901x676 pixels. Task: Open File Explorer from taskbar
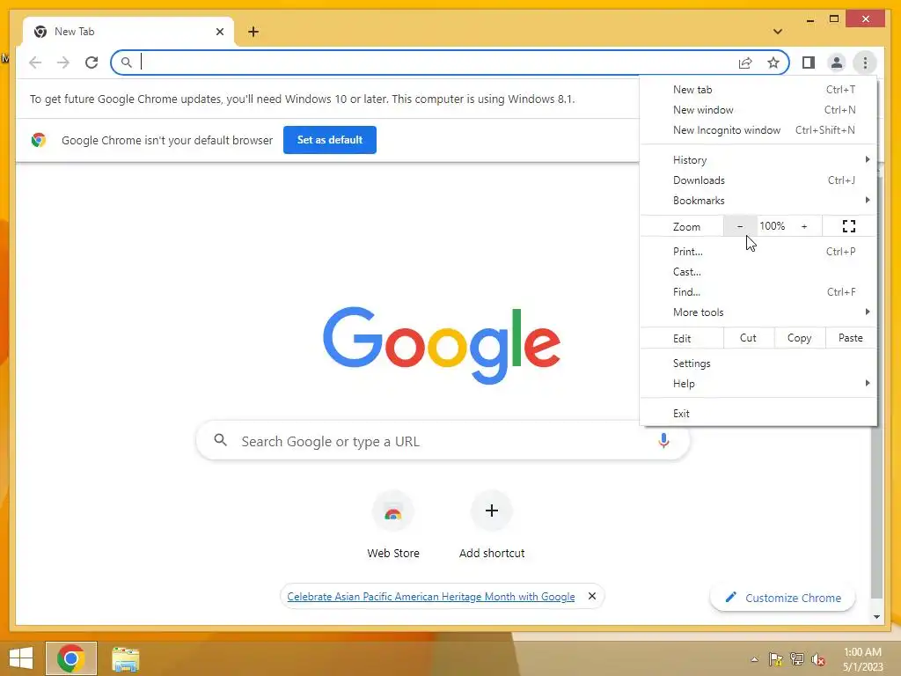(125, 658)
